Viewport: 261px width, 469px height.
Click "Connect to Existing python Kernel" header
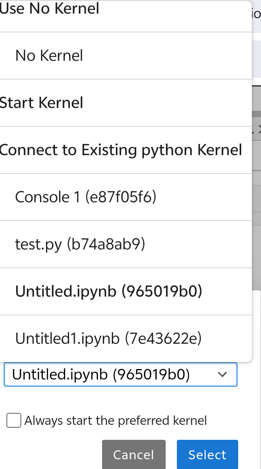121,150
